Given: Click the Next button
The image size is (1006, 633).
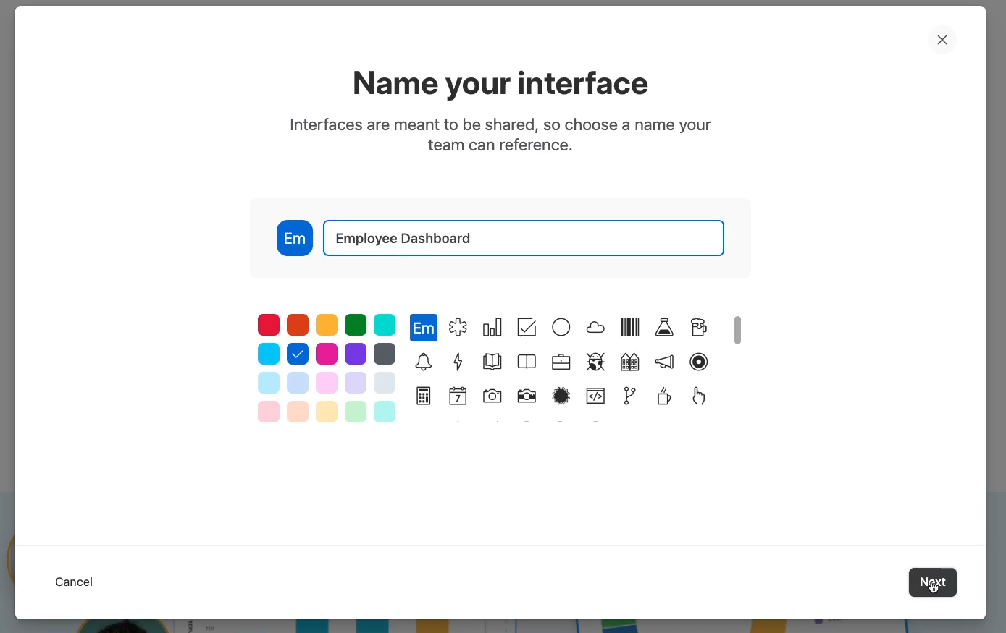Looking at the screenshot, I should pos(932,582).
